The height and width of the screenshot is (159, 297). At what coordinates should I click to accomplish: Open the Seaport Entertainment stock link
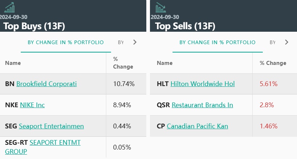[51, 126]
